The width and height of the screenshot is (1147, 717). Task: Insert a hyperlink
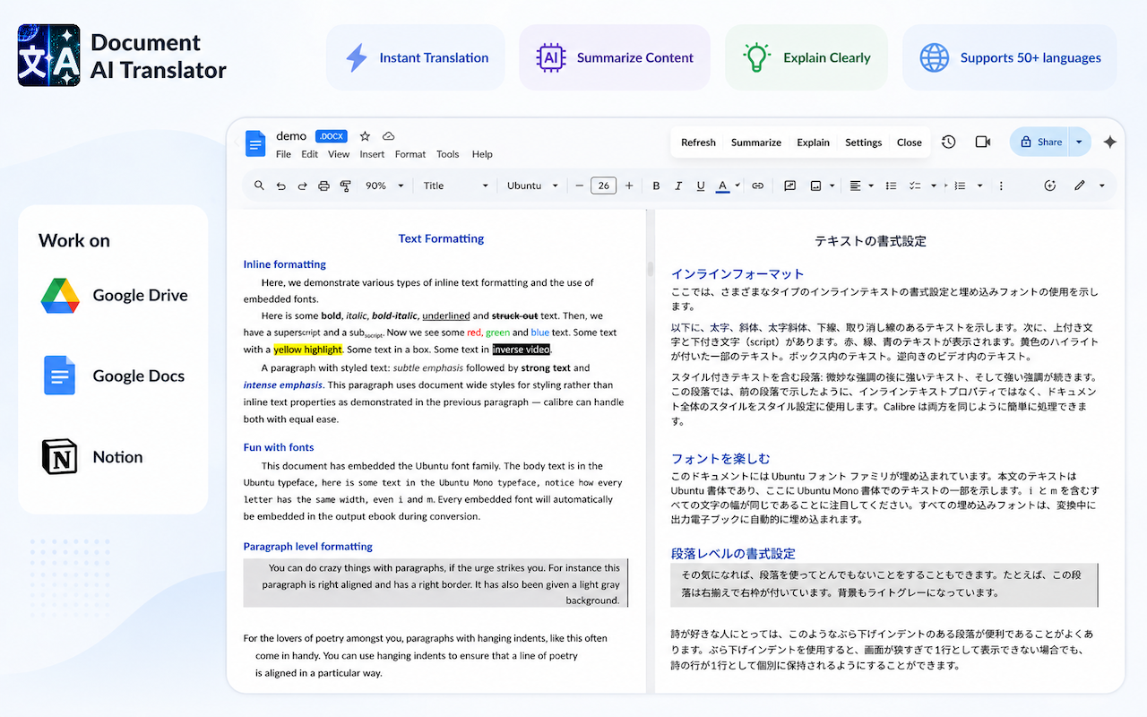click(x=757, y=186)
